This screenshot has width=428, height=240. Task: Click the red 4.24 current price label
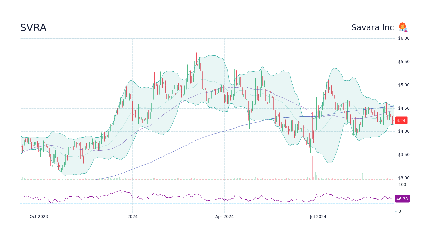tap(401, 121)
